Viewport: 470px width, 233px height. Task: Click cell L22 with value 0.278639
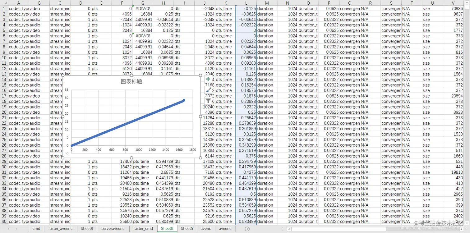246,123
